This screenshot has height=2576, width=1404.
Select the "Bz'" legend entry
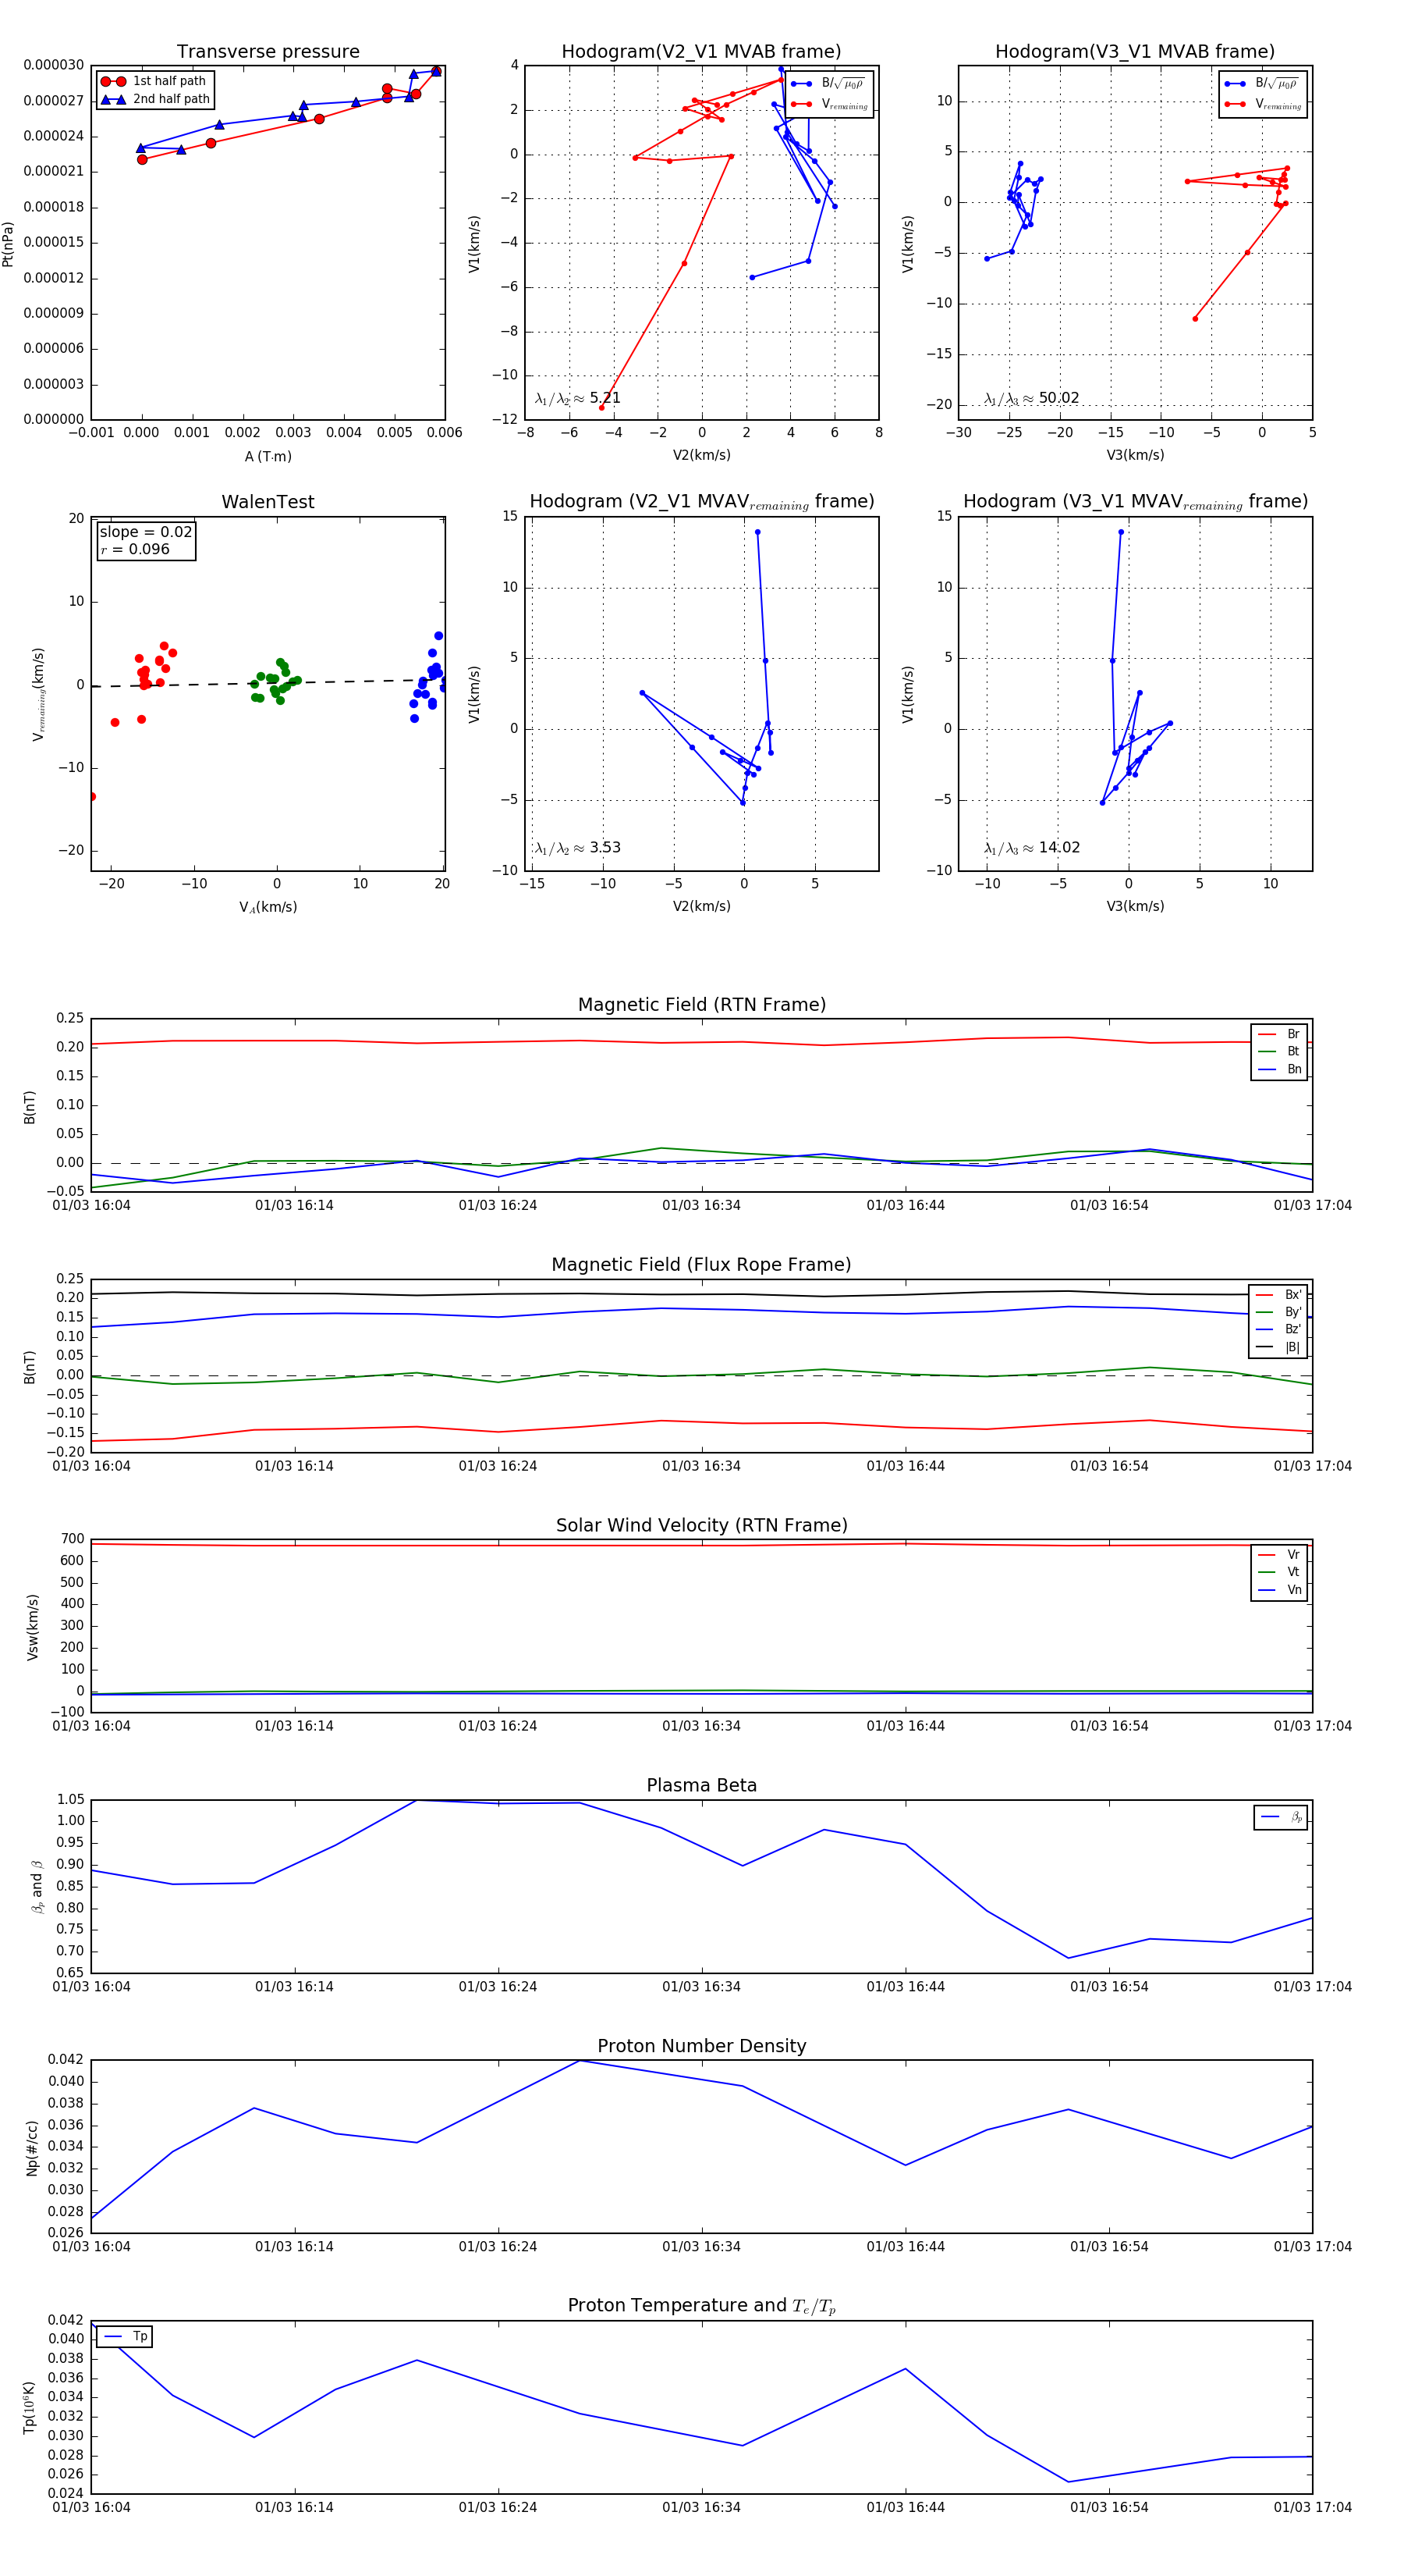point(1279,1329)
